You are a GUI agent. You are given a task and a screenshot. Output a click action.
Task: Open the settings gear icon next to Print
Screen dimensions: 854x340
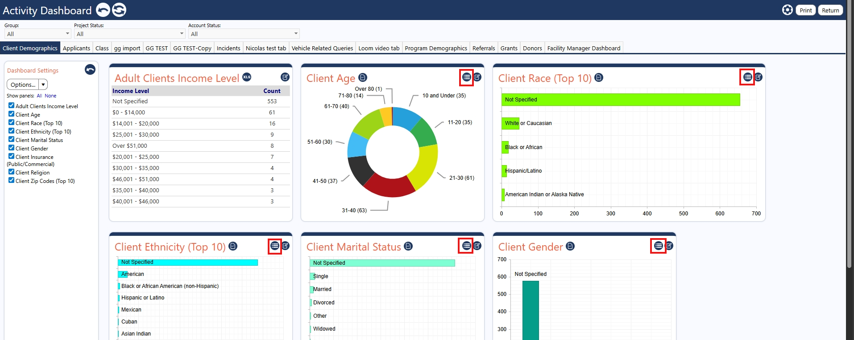pyautogui.click(x=788, y=10)
